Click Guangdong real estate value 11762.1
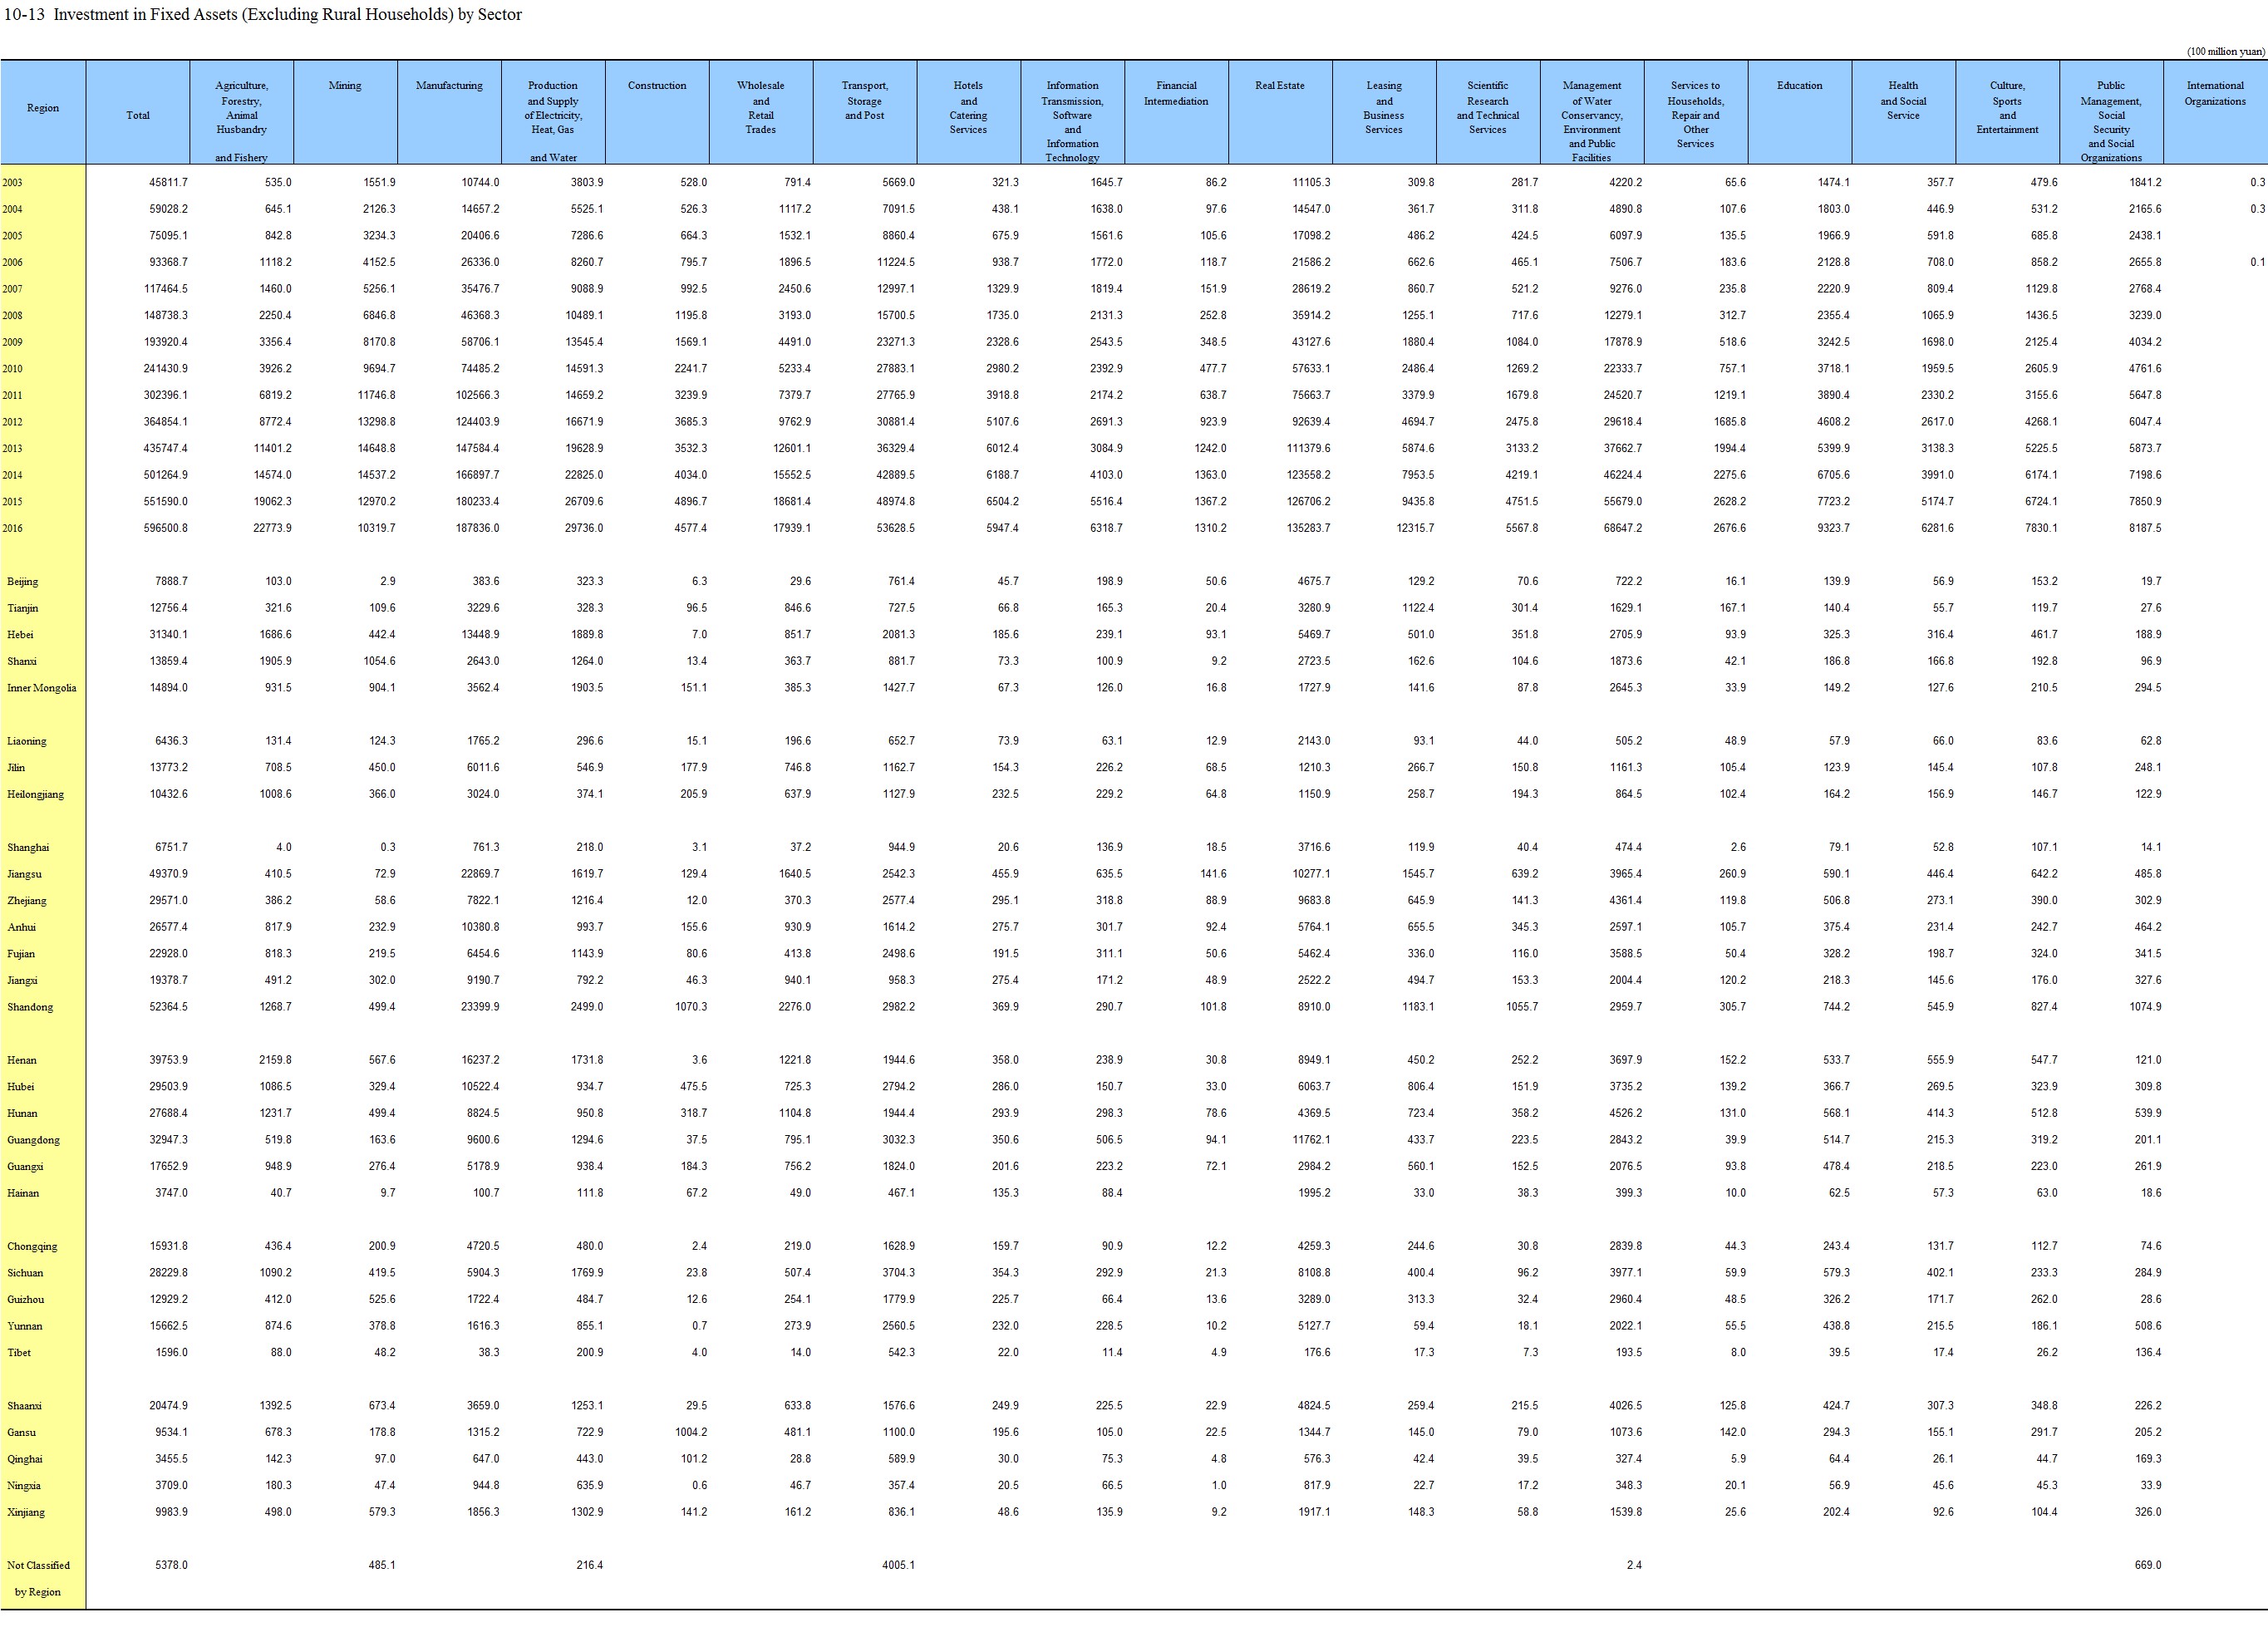Image resolution: width=2268 pixels, height=1637 pixels. (1311, 1140)
